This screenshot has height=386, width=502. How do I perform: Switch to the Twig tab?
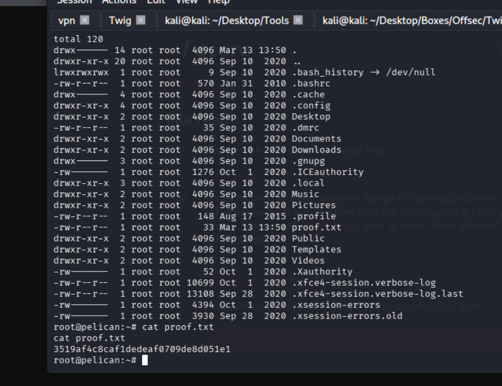(120, 21)
